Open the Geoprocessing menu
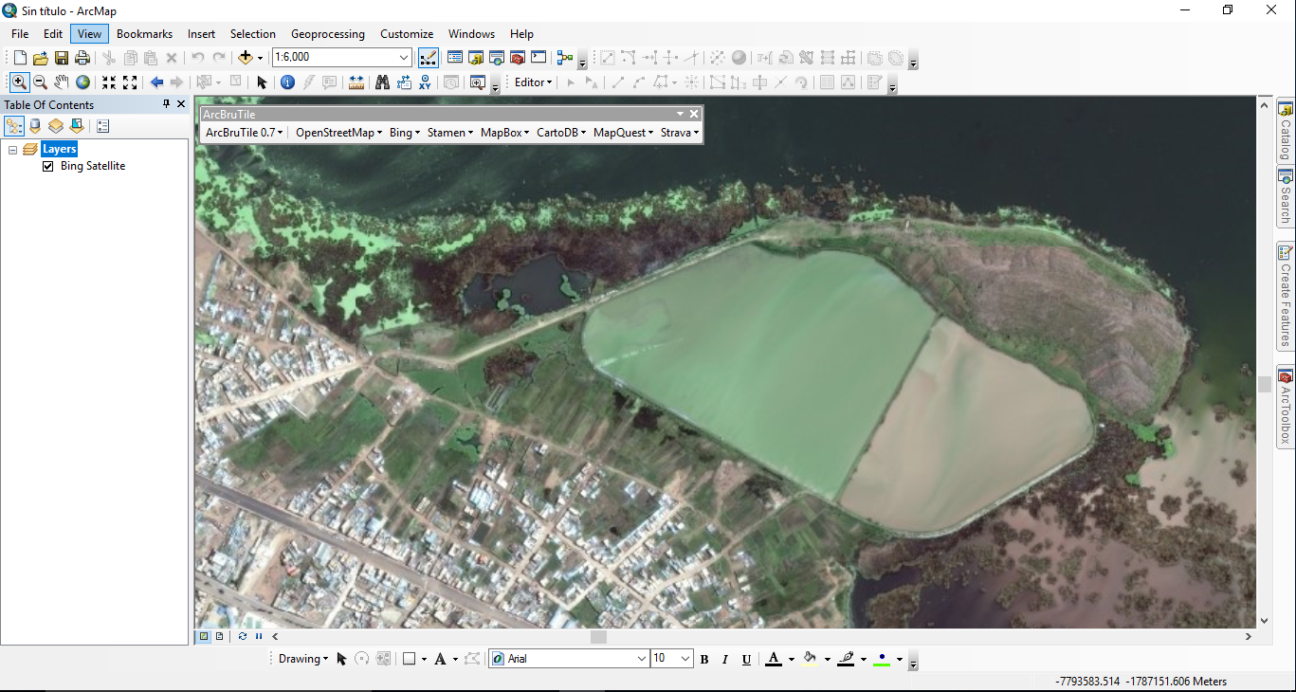Image resolution: width=1296 pixels, height=692 pixels. coord(327,34)
